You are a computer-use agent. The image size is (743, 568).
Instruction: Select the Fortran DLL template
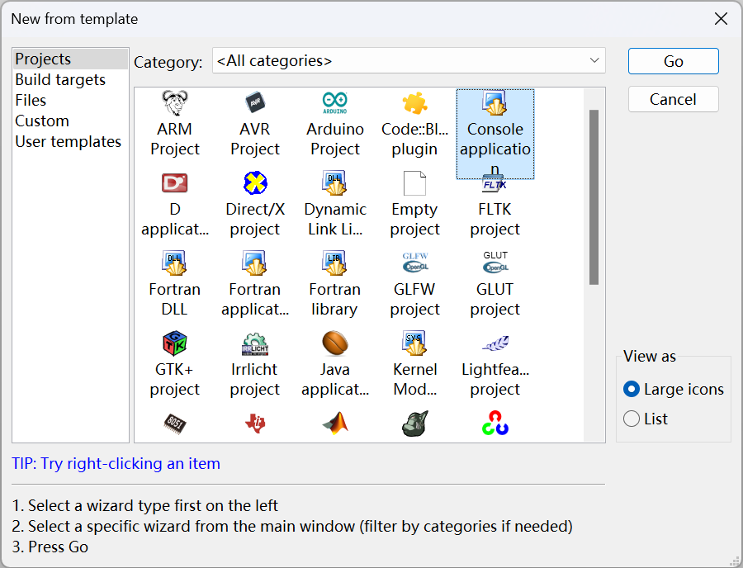click(175, 284)
